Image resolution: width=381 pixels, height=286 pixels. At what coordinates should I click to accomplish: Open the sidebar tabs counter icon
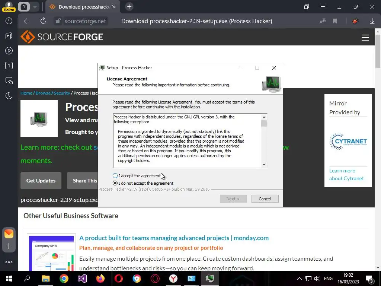pos(9,66)
